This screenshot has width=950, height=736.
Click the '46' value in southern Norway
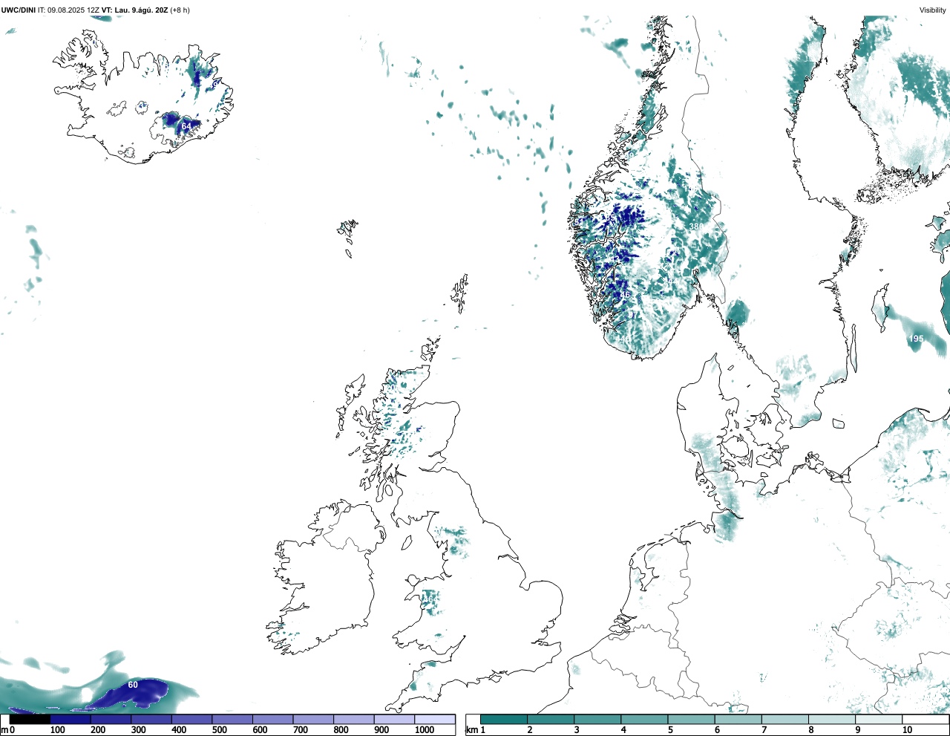(x=624, y=294)
